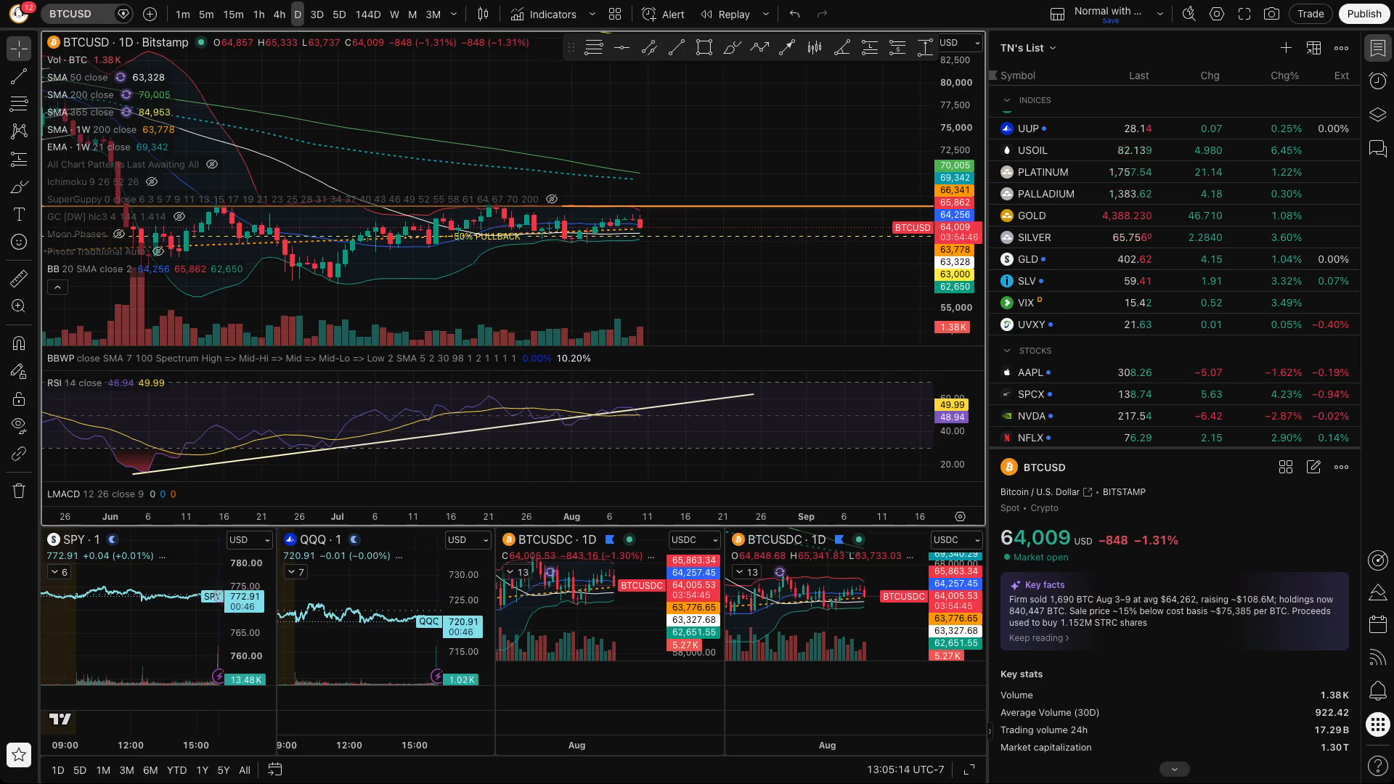1394x784 pixels.
Task: Collapse the INDICES section
Action: [x=1006, y=100]
